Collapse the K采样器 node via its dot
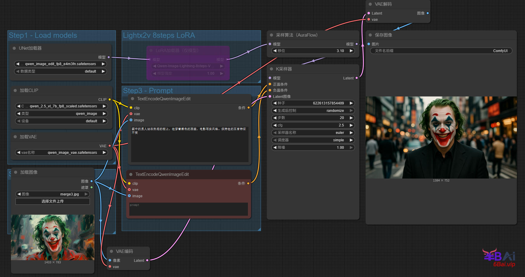The width and height of the screenshot is (525, 277). 271,69
